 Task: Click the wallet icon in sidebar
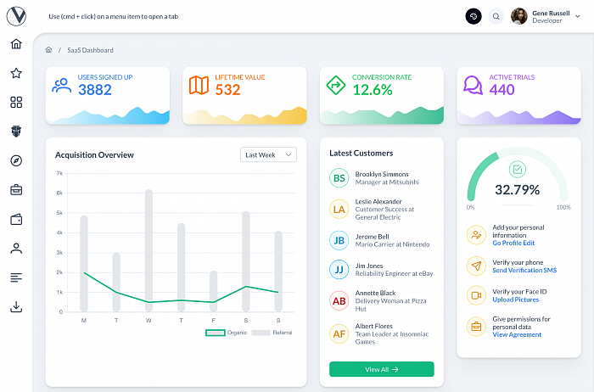[x=16, y=219]
